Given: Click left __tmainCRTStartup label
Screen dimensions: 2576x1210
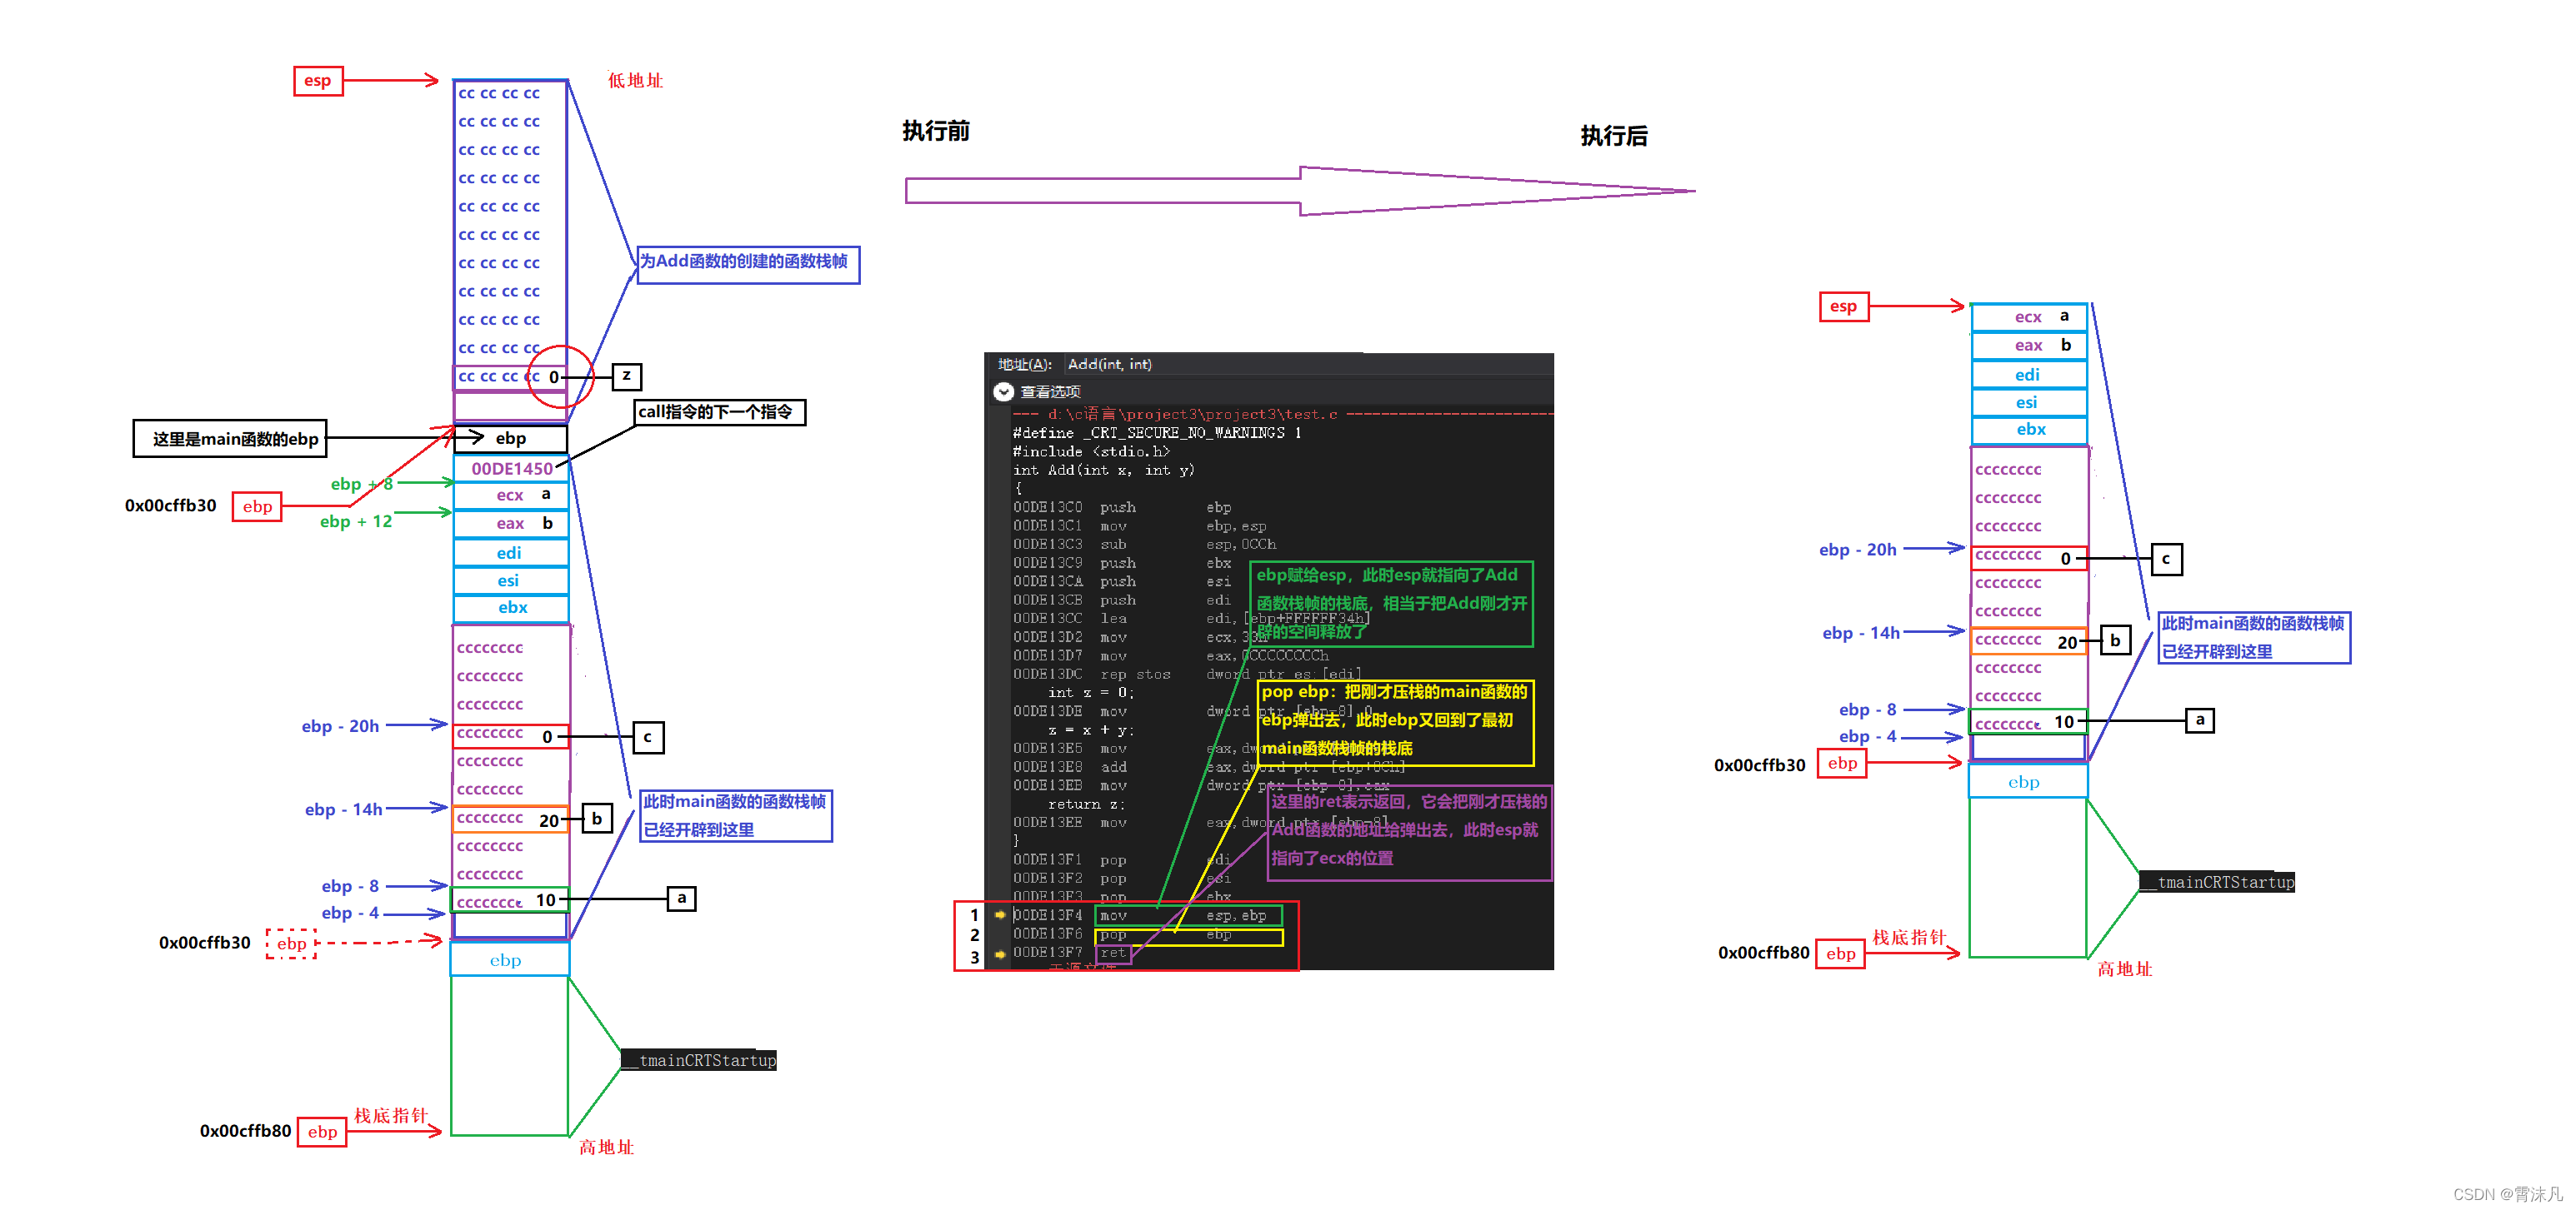Looking at the screenshot, I should coord(699,1060).
